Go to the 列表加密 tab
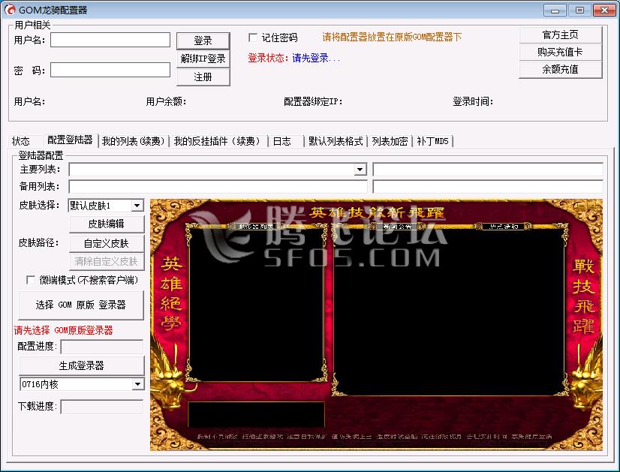 (x=390, y=141)
